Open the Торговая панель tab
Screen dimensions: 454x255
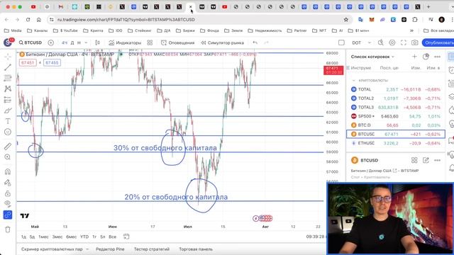196,249
